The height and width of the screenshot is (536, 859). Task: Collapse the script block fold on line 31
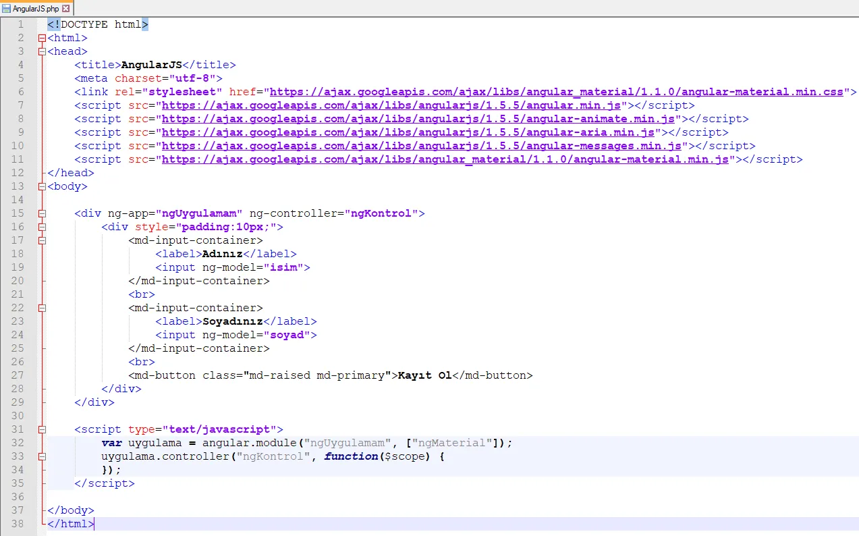coord(42,429)
